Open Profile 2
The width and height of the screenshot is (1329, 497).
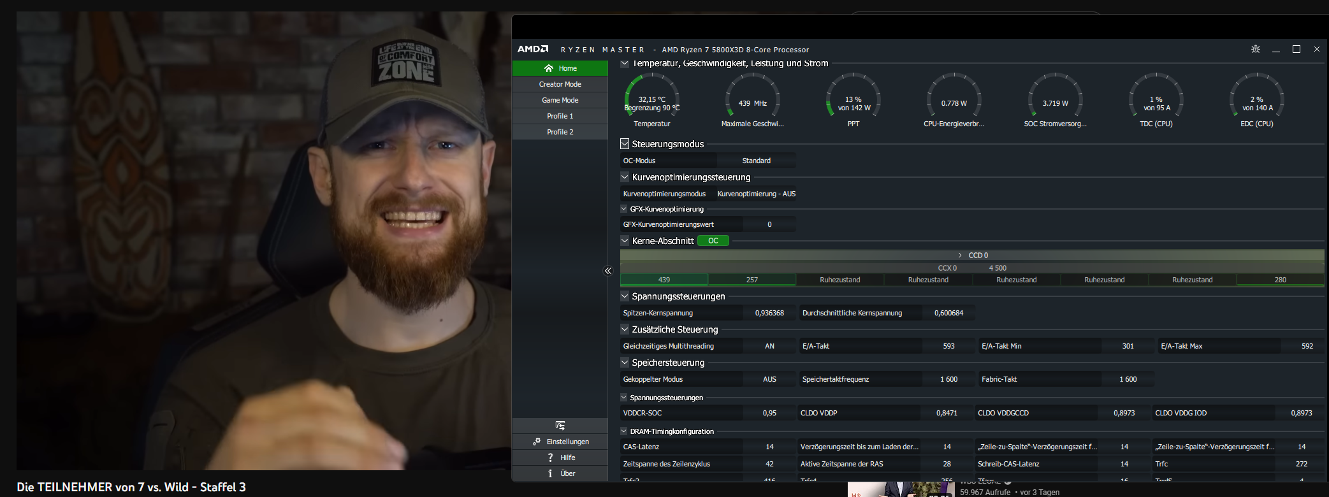(x=560, y=132)
